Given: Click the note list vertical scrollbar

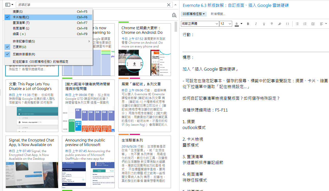Looking at the screenshot, I should coord(176,26).
